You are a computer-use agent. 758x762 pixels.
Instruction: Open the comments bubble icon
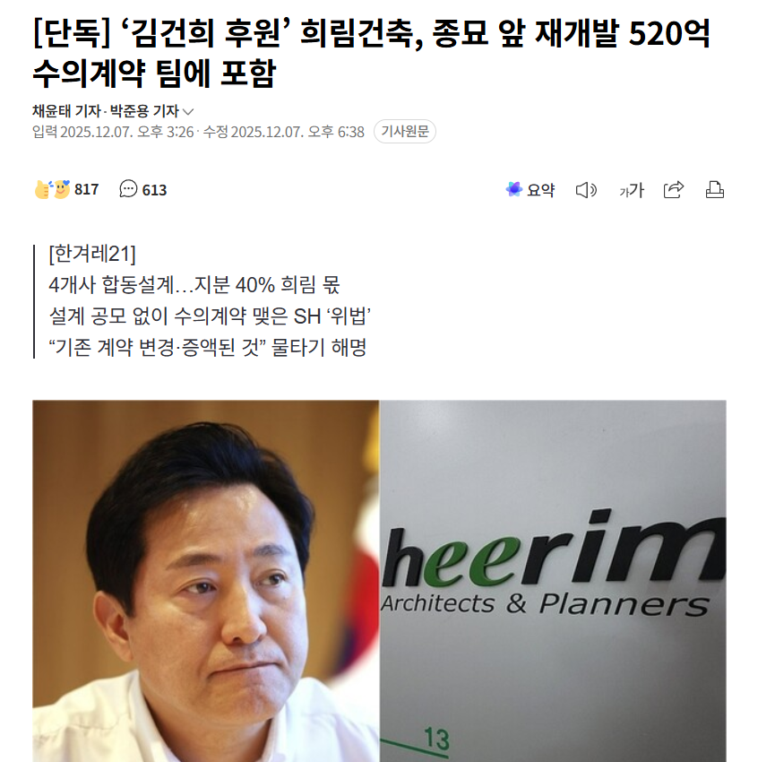point(128,189)
